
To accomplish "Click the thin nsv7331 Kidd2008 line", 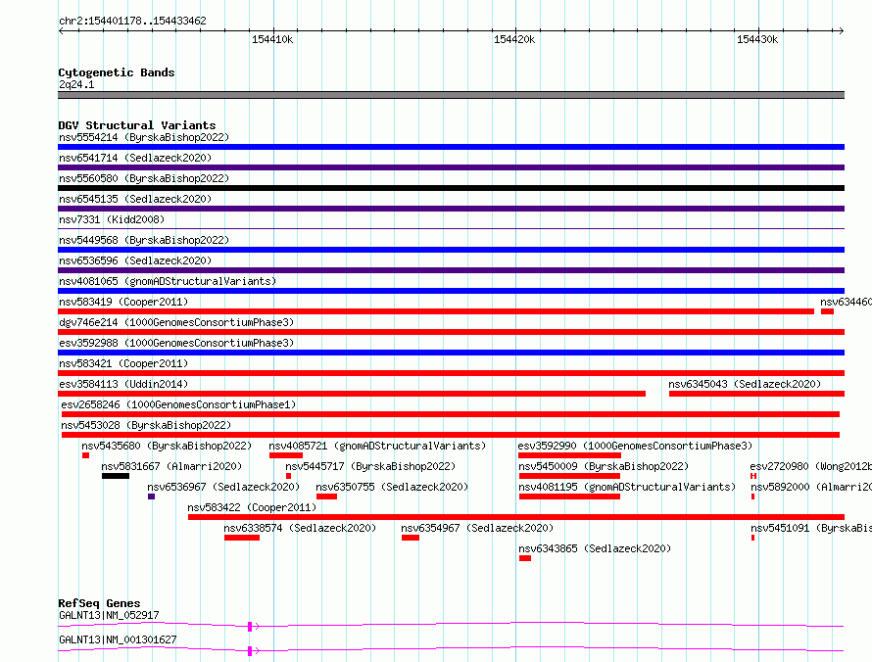I will [451, 229].
